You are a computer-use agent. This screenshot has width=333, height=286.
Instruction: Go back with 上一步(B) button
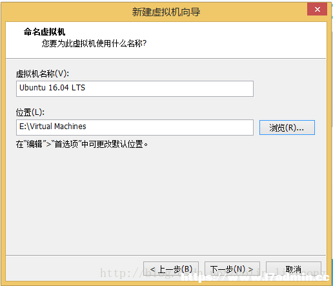click(x=171, y=269)
